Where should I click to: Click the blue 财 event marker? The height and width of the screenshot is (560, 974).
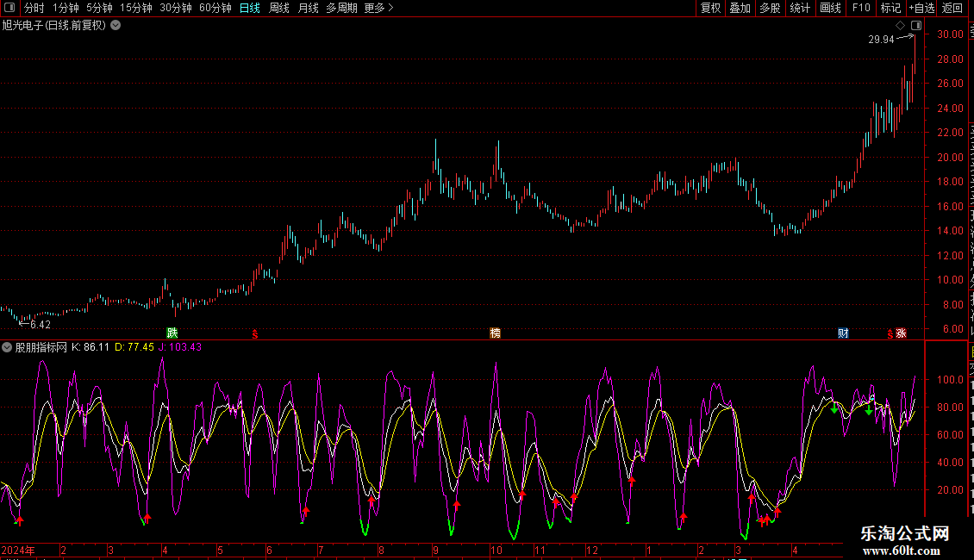pos(843,333)
